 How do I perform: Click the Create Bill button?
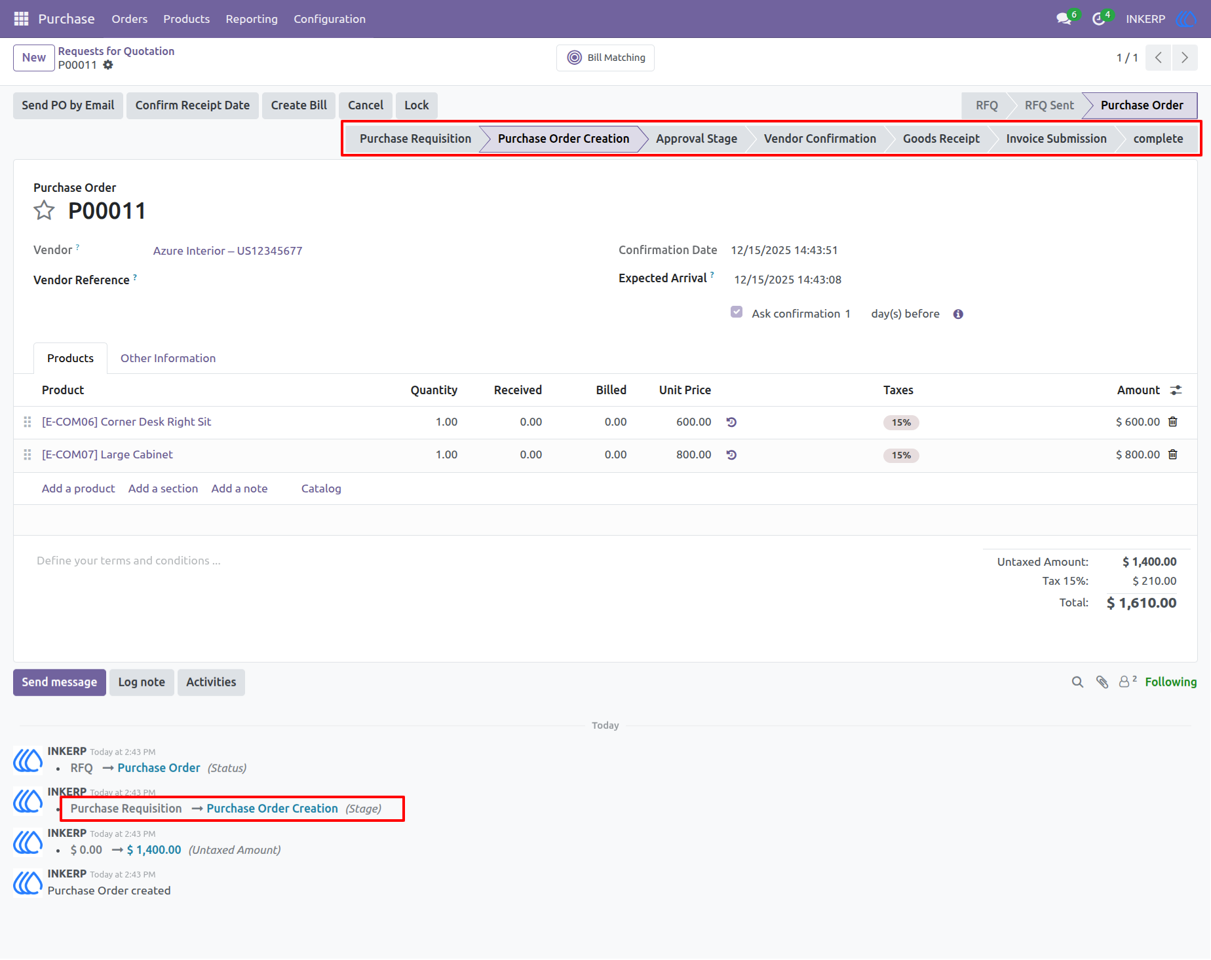coord(299,105)
